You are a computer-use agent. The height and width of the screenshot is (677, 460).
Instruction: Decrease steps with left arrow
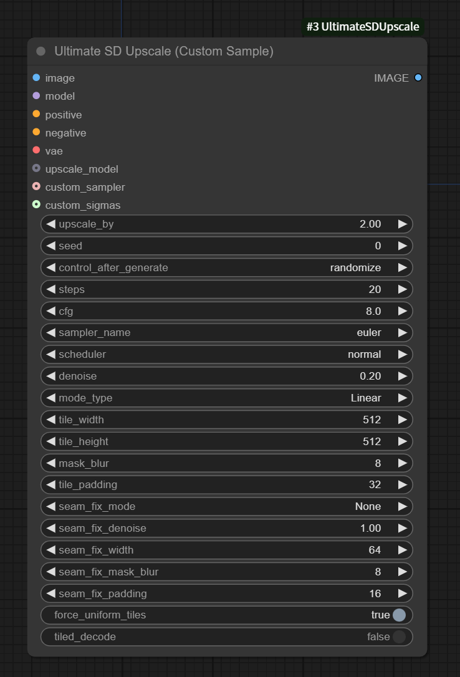point(50,289)
